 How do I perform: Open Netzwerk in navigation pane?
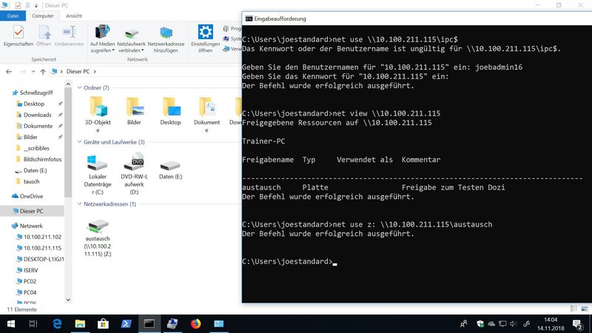(x=31, y=226)
